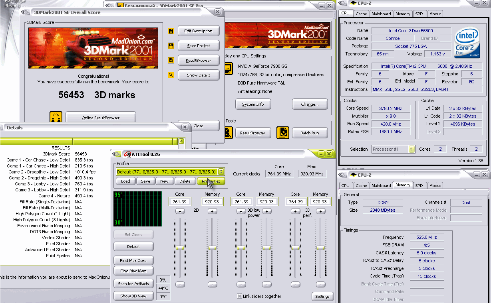Open the About tab in the upper CPU-Z window
The width and height of the screenshot is (491, 303).
435,14
